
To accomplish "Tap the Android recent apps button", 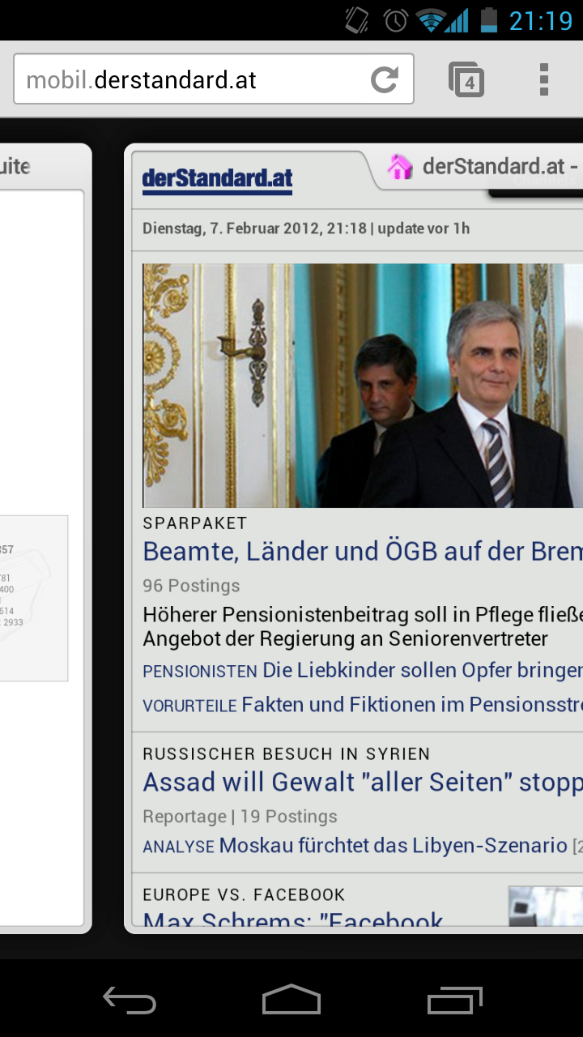I will [454, 1000].
